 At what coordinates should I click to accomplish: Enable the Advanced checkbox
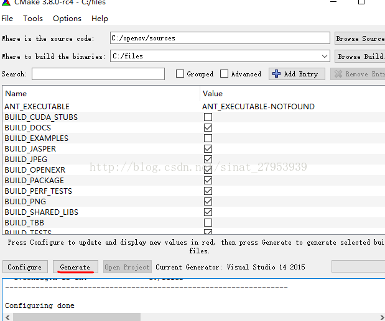(x=224, y=74)
